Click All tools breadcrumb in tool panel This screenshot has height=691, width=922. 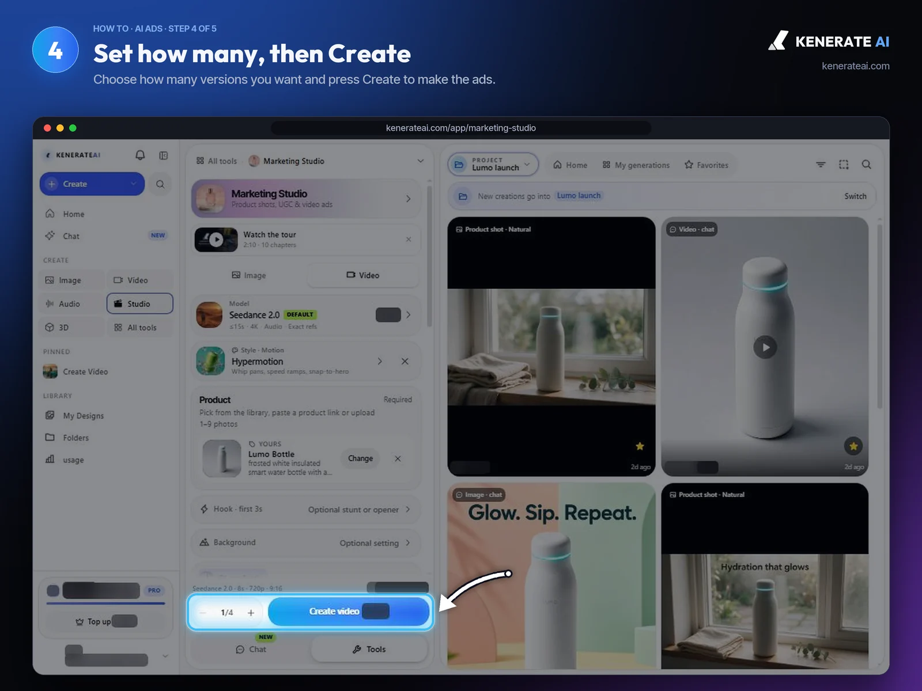(217, 161)
